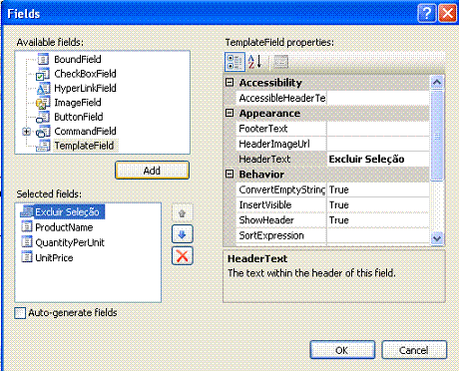Select CheckBoxField in Available fields
The height and width of the screenshot is (371, 459).
click(85, 74)
